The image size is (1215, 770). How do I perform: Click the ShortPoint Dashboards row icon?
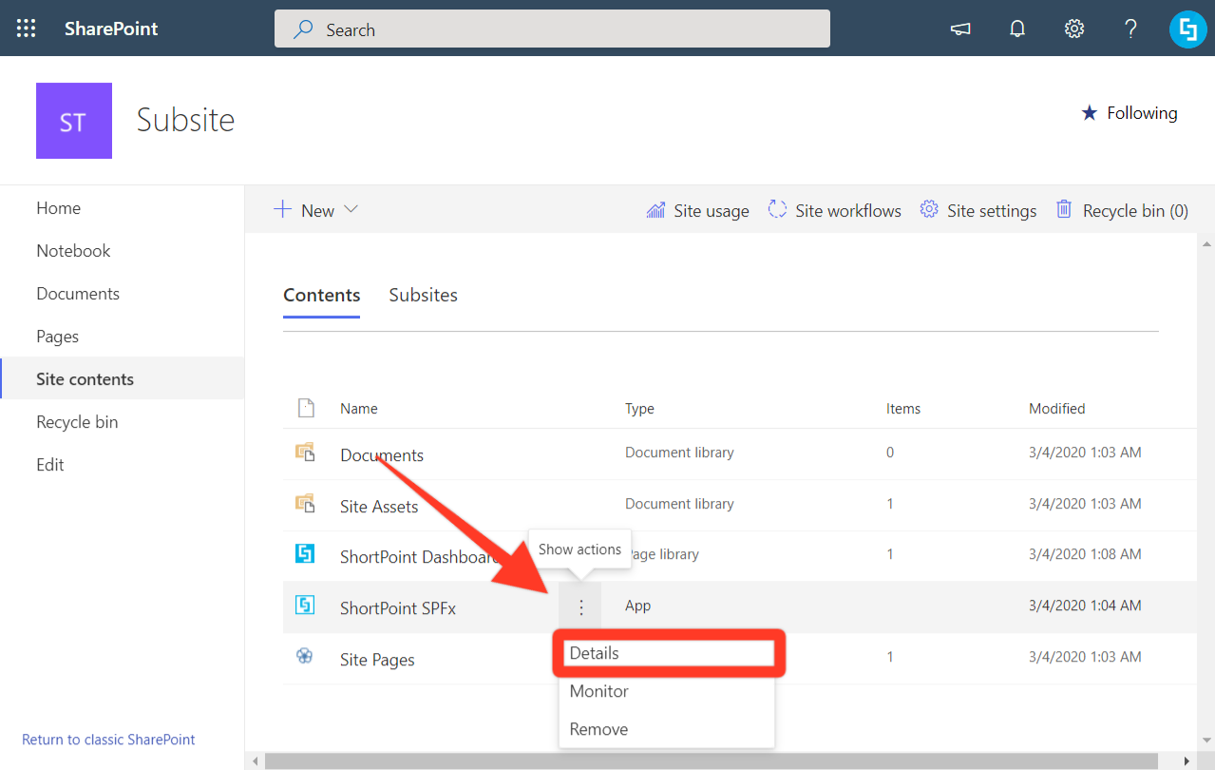pos(305,553)
